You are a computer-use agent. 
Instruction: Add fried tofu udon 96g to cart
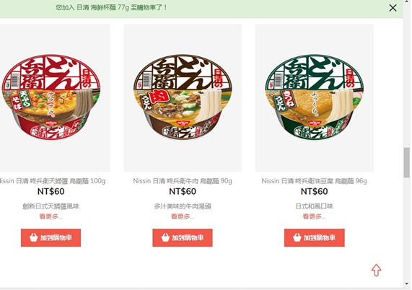tap(315, 238)
